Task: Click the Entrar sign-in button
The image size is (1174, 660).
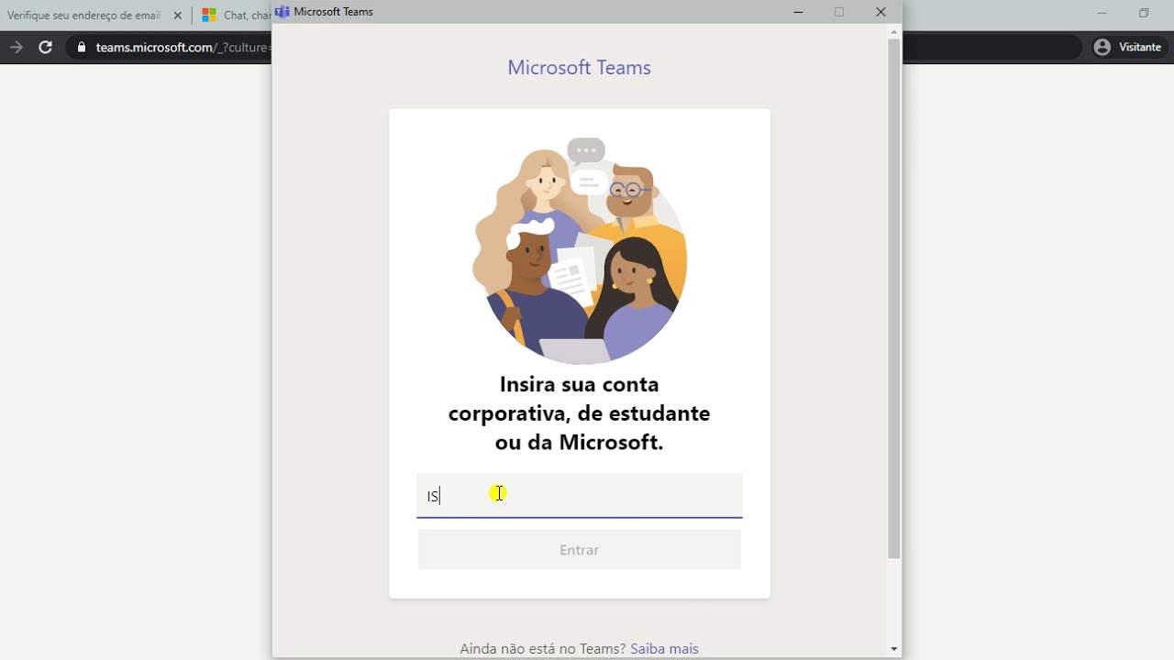Action: [579, 550]
